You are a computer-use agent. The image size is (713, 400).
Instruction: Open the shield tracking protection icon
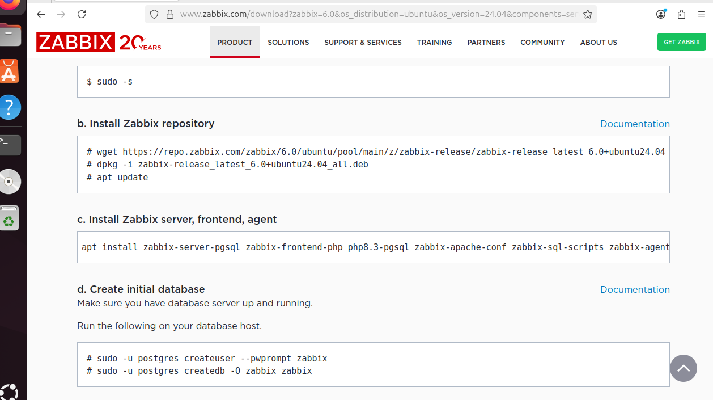[155, 14]
